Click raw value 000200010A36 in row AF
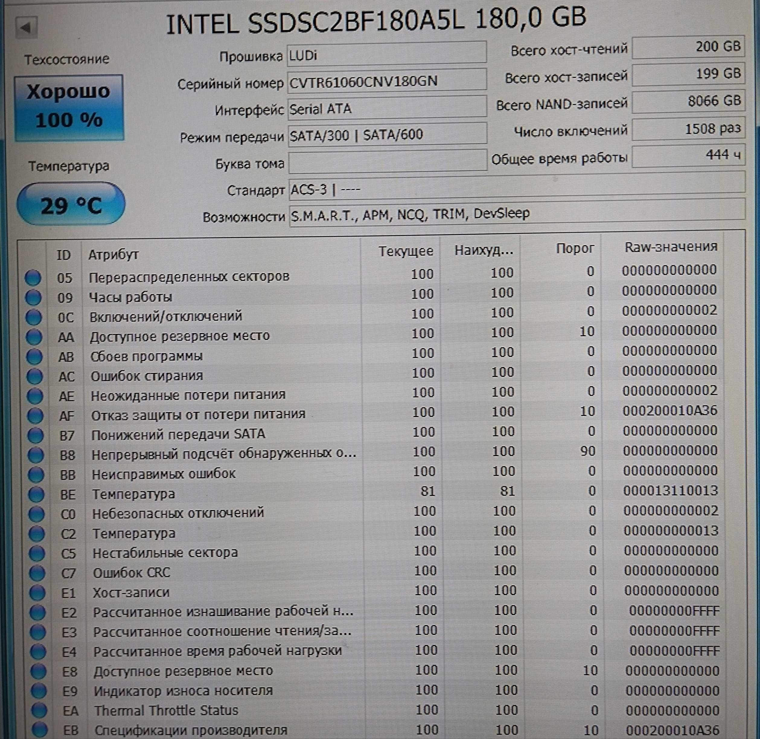This screenshot has height=739, width=760. click(670, 411)
